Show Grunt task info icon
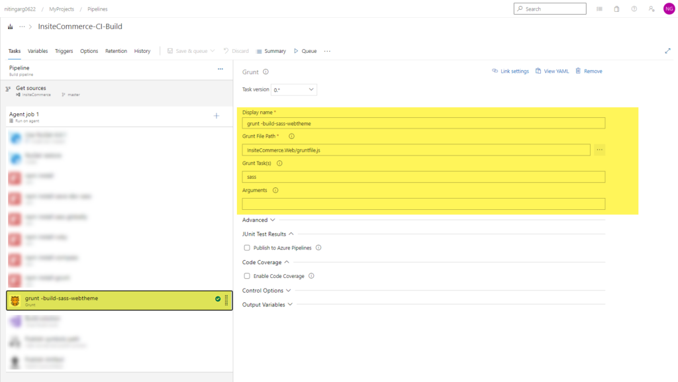This screenshot has width=678, height=382. pos(266,72)
